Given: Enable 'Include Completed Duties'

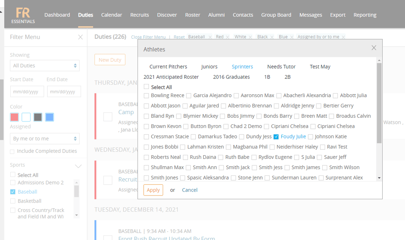Looking at the screenshot, I should coord(12,151).
